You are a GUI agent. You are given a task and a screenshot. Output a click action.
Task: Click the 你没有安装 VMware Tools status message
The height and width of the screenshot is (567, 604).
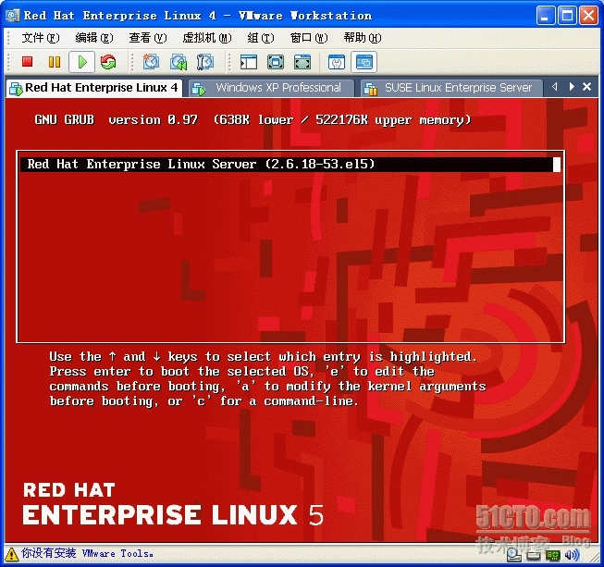pyautogui.click(x=87, y=553)
